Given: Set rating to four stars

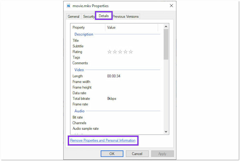Looking at the screenshot, I should click(125, 52).
